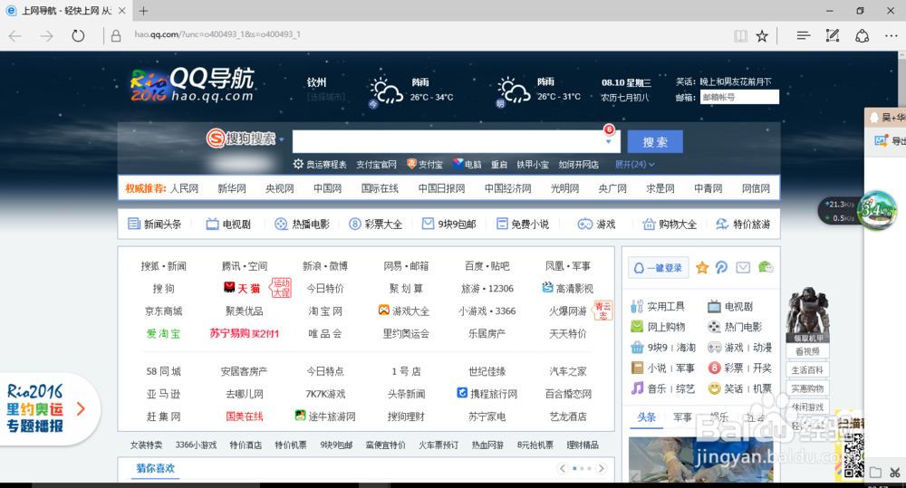Screen dimensions: 906x488
Task: Choose city via 选择城市 link
Action: pos(326,97)
